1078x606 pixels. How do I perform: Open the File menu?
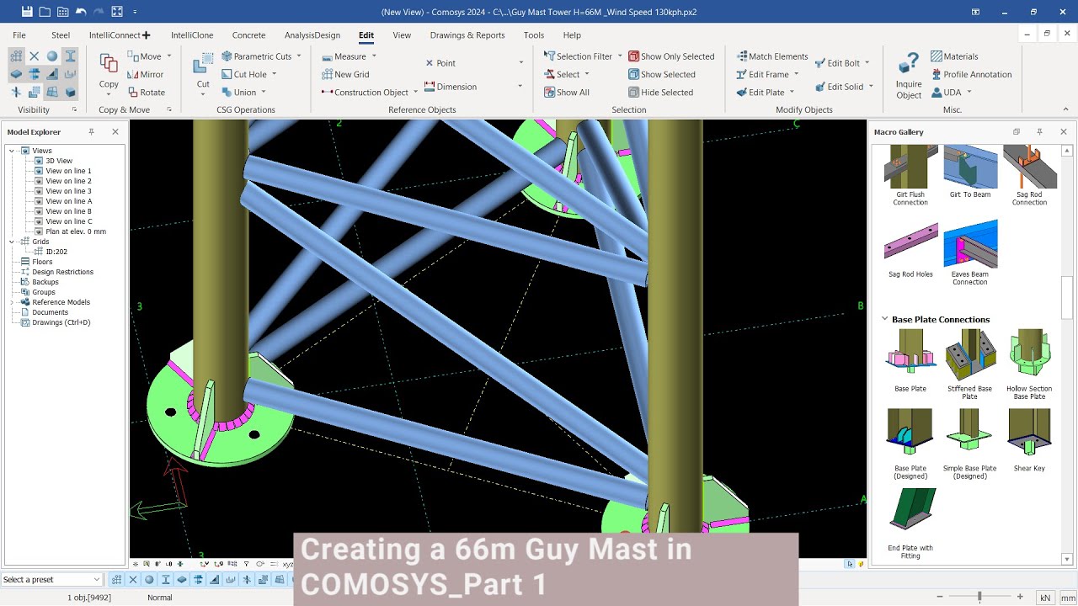click(x=19, y=35)
